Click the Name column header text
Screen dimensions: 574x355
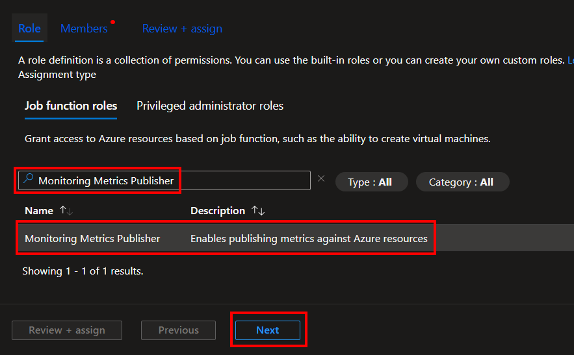(x=39, y=211)
